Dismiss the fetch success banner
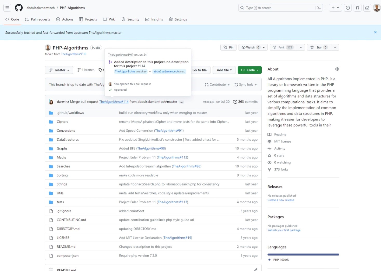The width and height of the screenshot is (381, 271). click(x=375, y=32)
